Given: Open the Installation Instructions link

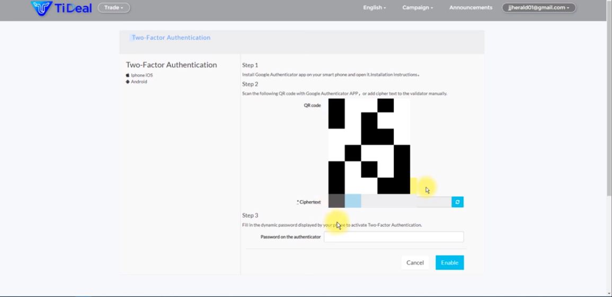Looking at the screenshot, I should point(395,74).
